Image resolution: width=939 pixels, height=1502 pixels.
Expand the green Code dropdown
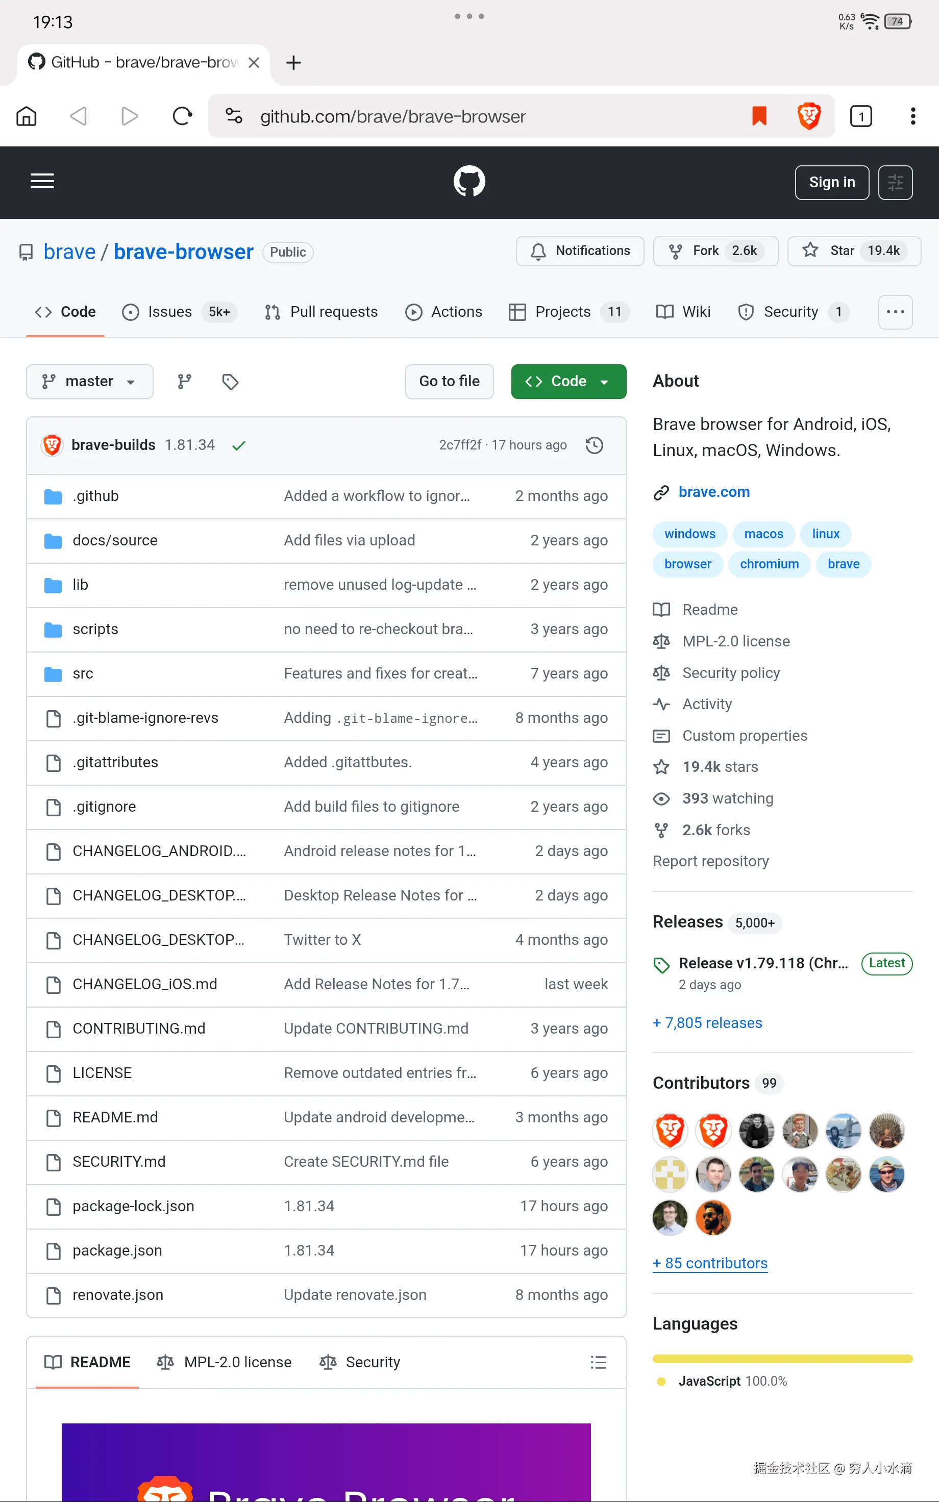pos(568,381)
